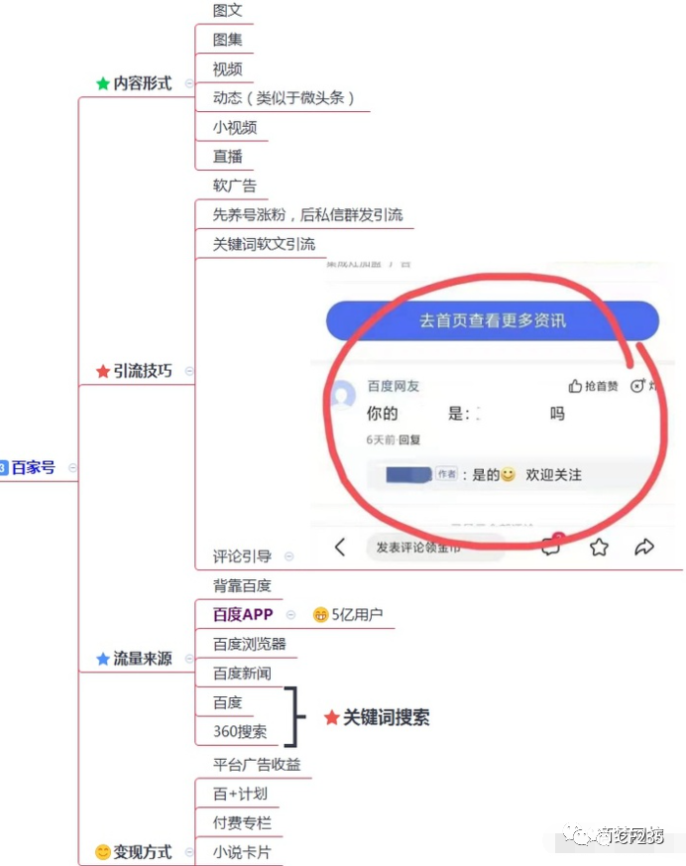The height and width of the screenshot is (866, 686).
Task: Click the 百度网友 username text
Action: pyautogui.click(x=393, y=386)
